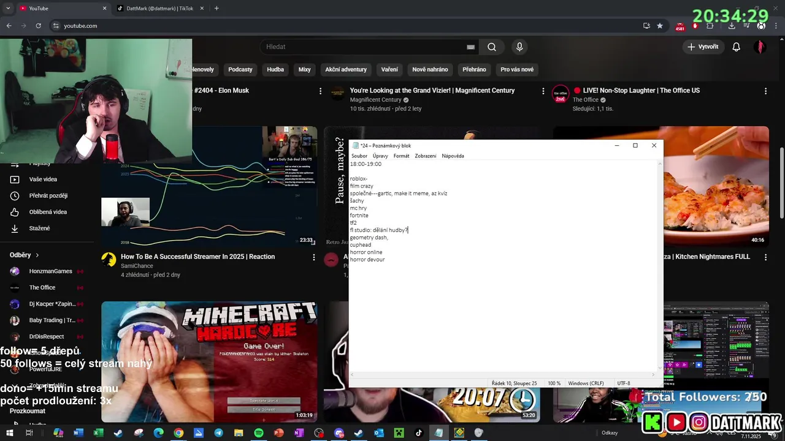The width and height of the screenshot is (785, 441).
Task: Select the Podcasty filter chip
Action: pos(240,70)
